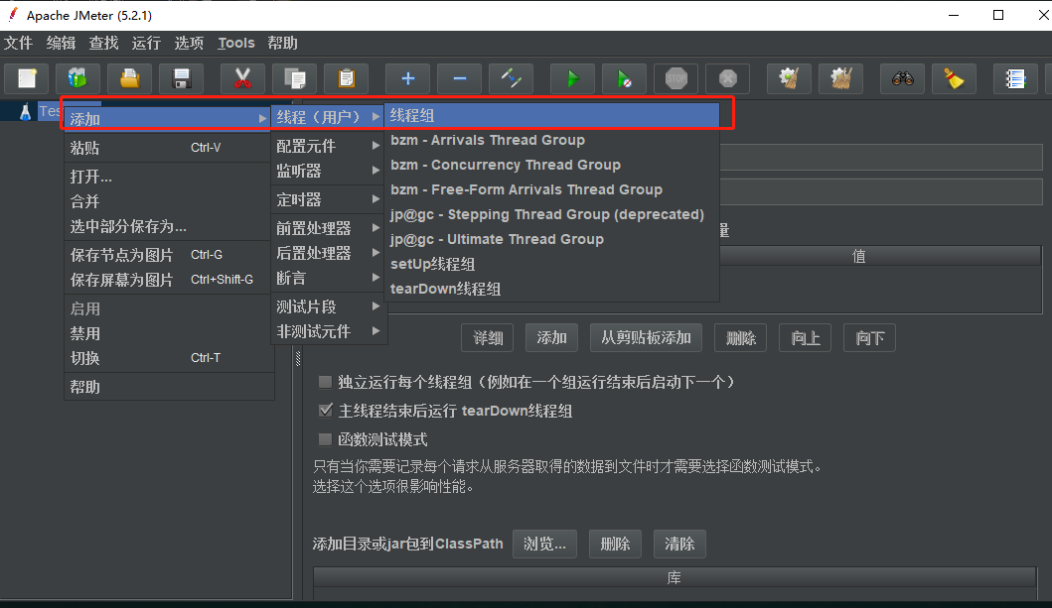This screenshot has width=1052, height=608.
Task: Click the 从剪贴板添加 button
Action: pyautogui.click(x=646, y=337)
